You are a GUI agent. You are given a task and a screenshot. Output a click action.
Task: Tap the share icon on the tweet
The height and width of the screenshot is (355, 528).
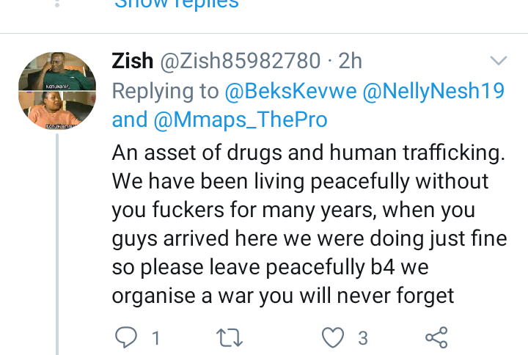(436, 337)
